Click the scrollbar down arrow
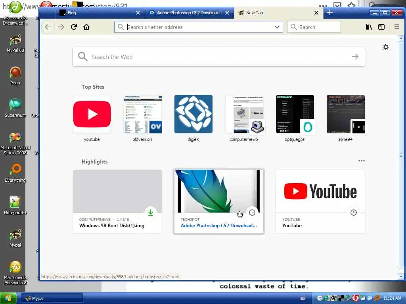The width and height of the screenshot is (406, 304). 401,276
